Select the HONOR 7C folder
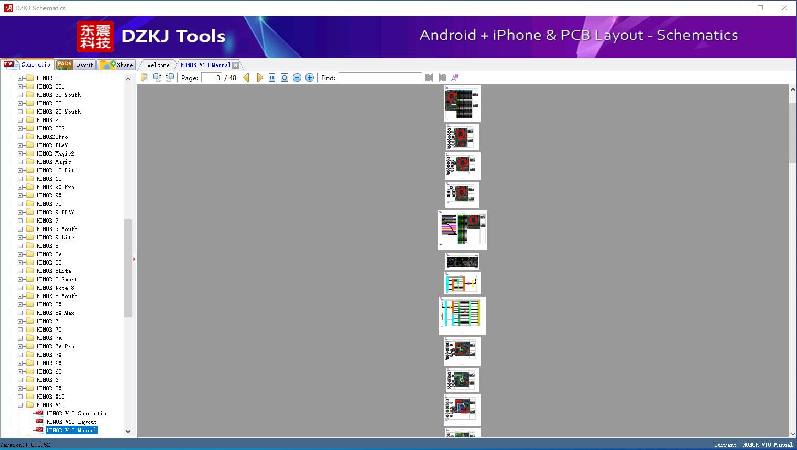 (49, 330)
